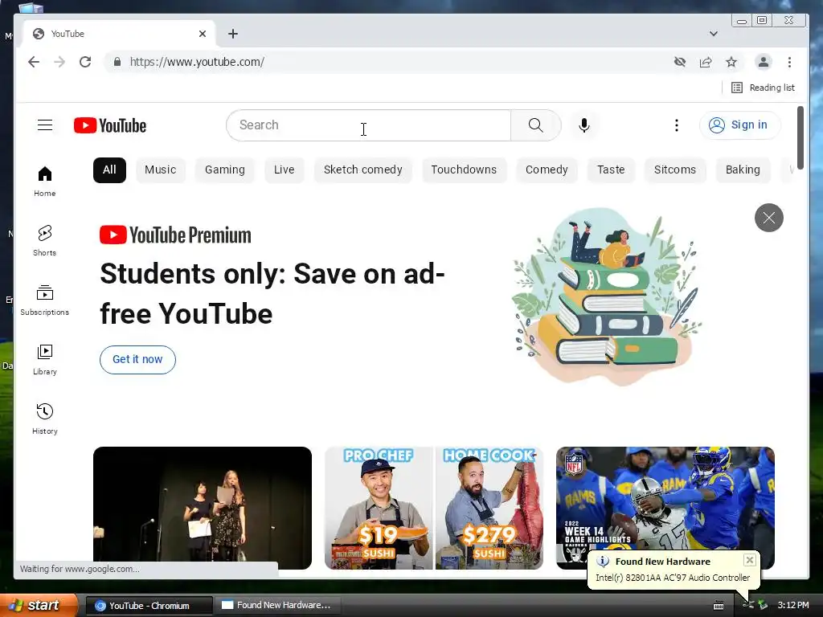Viewport: 823px width, 617px height.
Task: Bookmark this page with star icon
Action: point(731,62)
